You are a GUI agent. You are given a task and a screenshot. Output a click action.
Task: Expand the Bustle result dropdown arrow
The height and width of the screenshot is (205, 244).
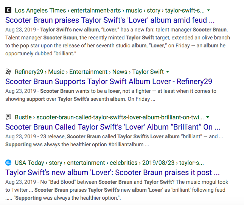(x=208, y=117)
